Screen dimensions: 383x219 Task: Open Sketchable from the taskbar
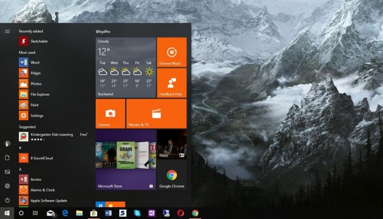(x=123, y=213)
